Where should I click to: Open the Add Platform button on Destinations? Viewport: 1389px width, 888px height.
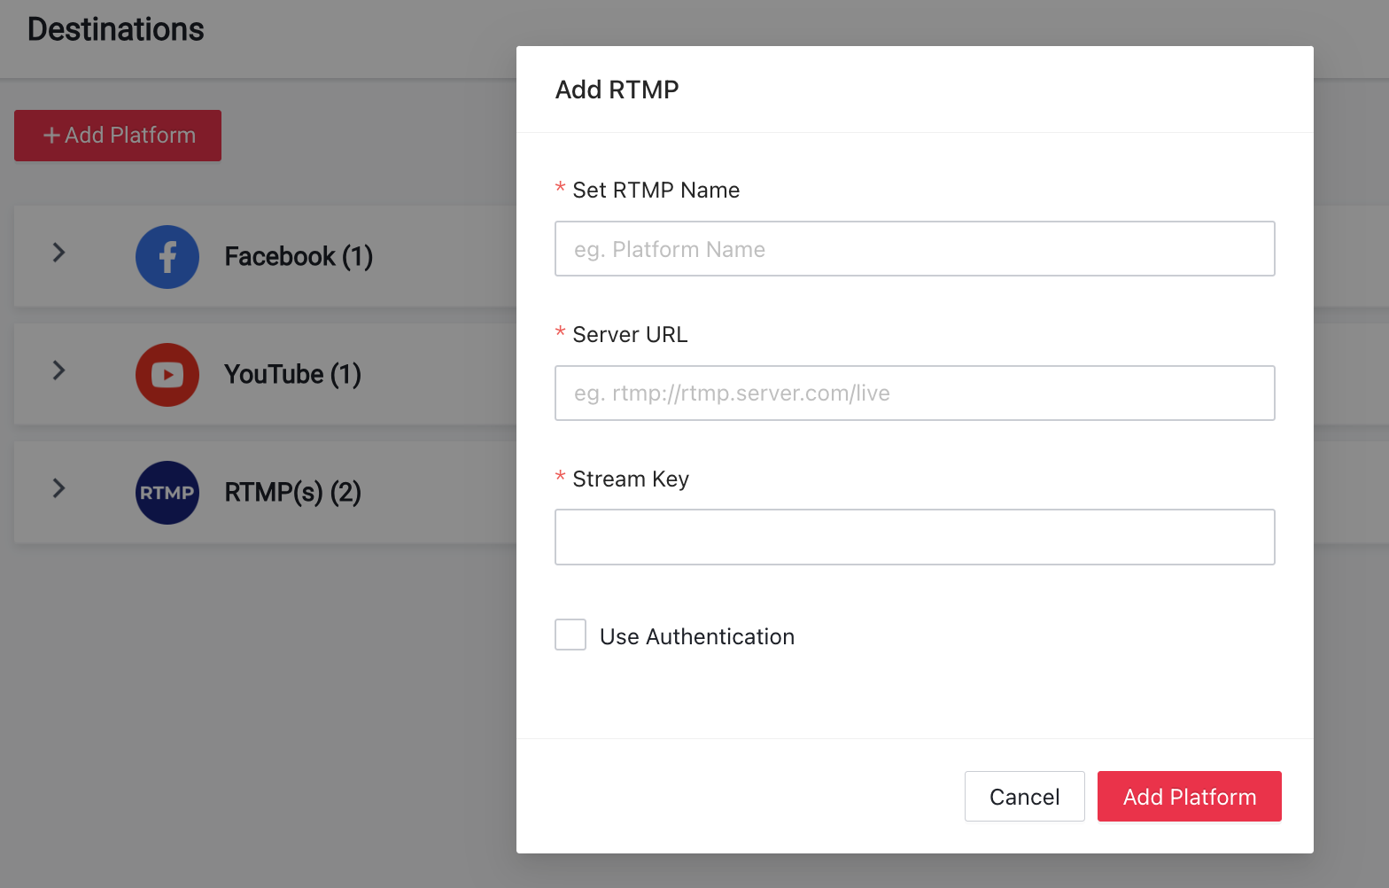click(x=118, y=136)
